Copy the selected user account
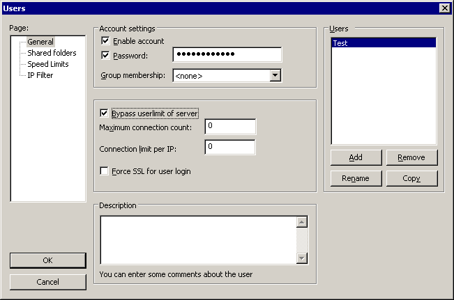The height and width of the screenshot is (300, 454). pos(411,178)
